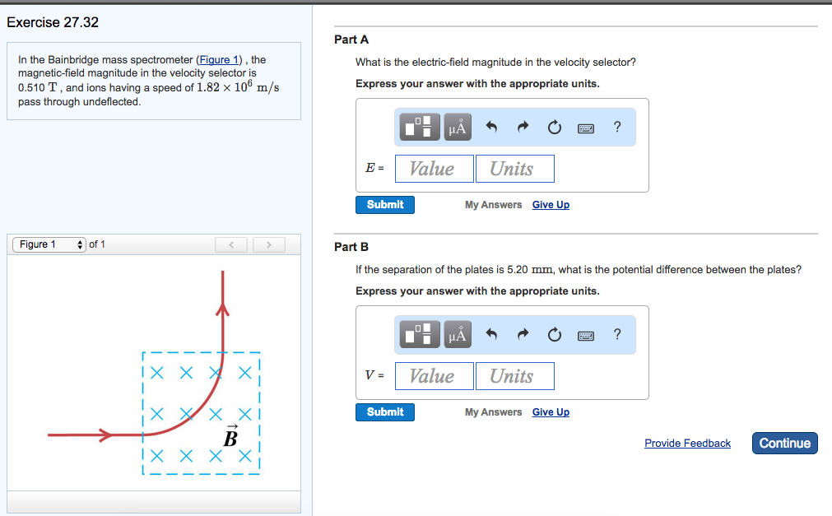832x516 pixels.
Task: Open equation templates in Part B toolbar
Action: (x=419, y=334)
